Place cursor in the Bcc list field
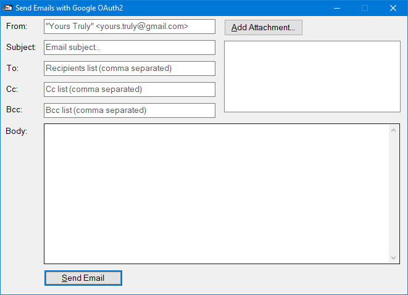This screenshot has width=408, height=295. coord(129,110)
